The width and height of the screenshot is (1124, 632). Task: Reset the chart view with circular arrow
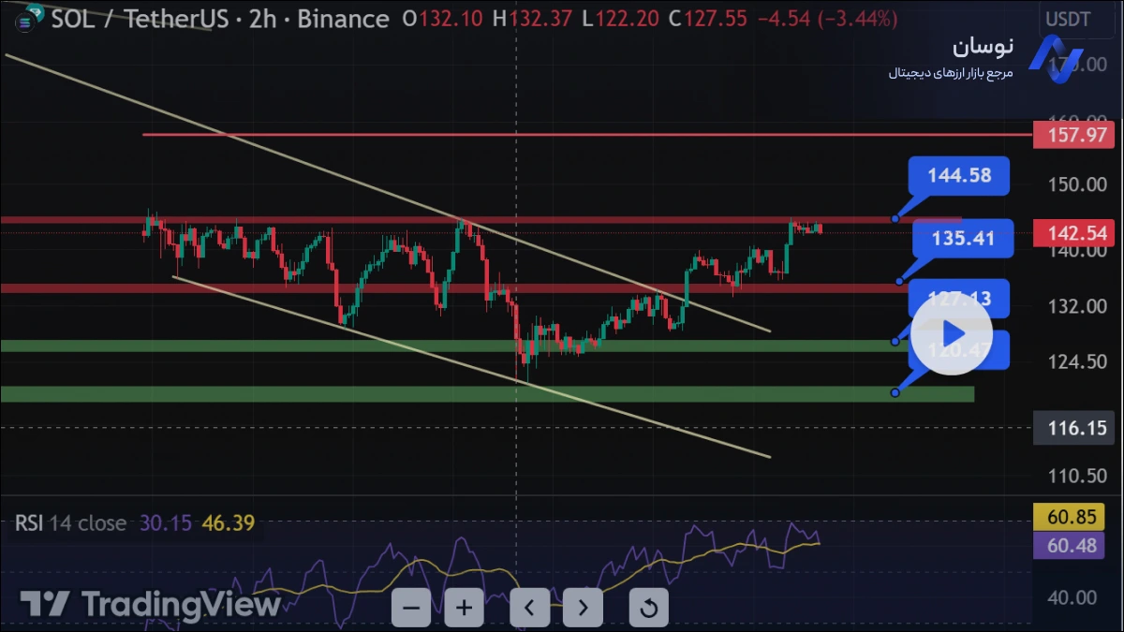(648, 609)
